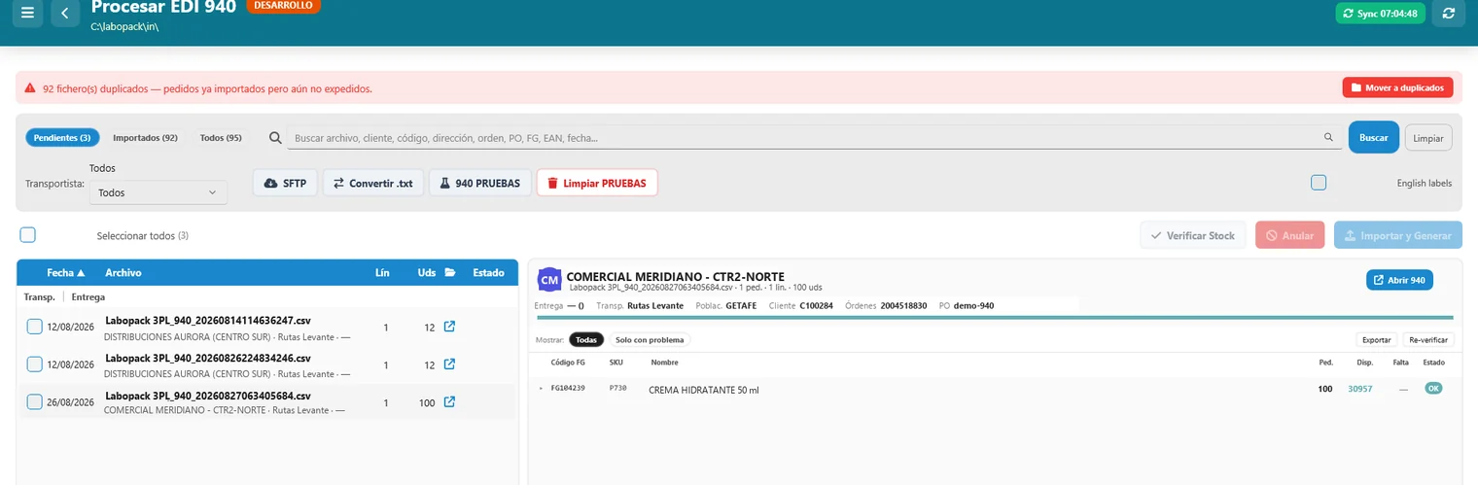Check the Seleccionar todos checkbox

[28, 235]
